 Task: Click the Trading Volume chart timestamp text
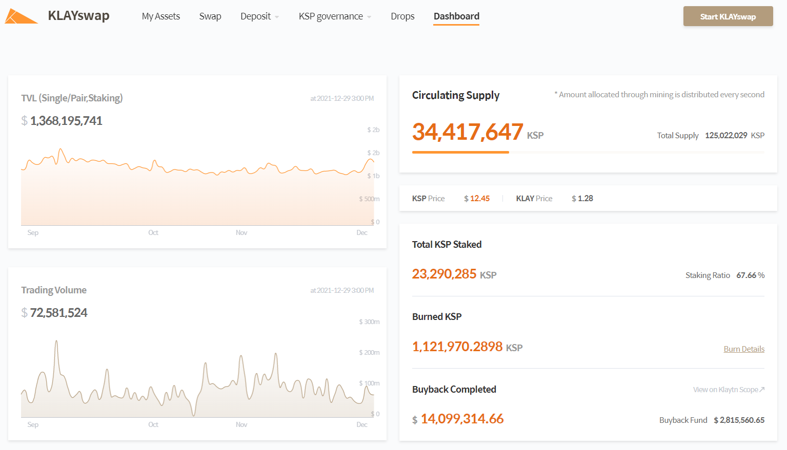[x=342, y=290]
